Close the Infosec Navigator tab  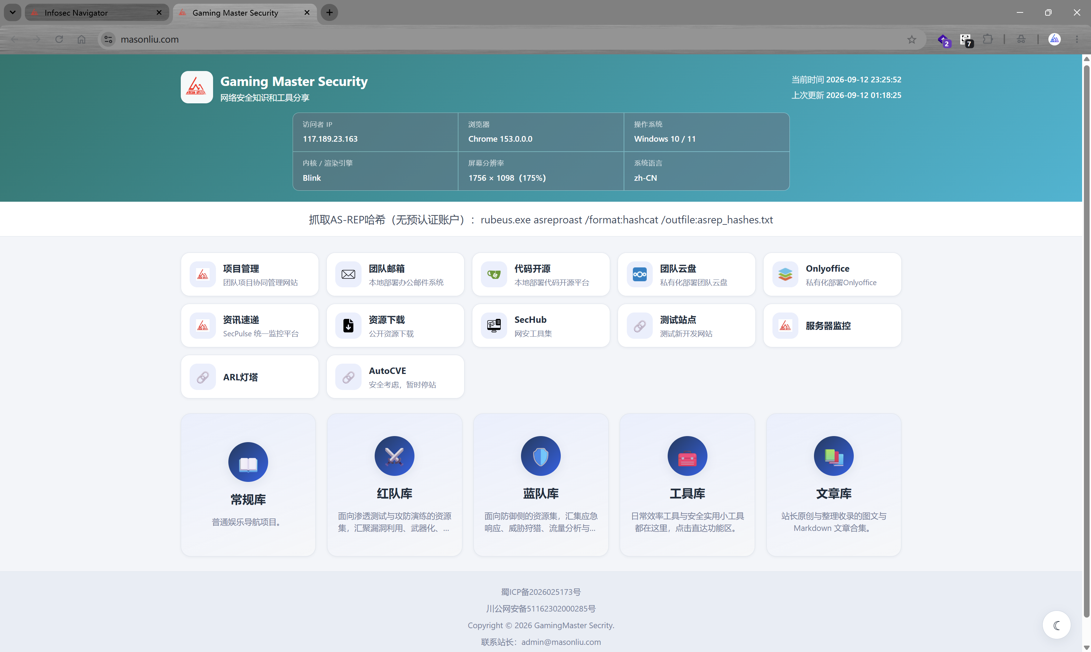click(159, 13)
